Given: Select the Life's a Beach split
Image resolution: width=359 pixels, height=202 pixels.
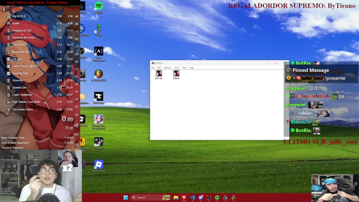Looking at the screenshot, I should [x=39, y=66].
